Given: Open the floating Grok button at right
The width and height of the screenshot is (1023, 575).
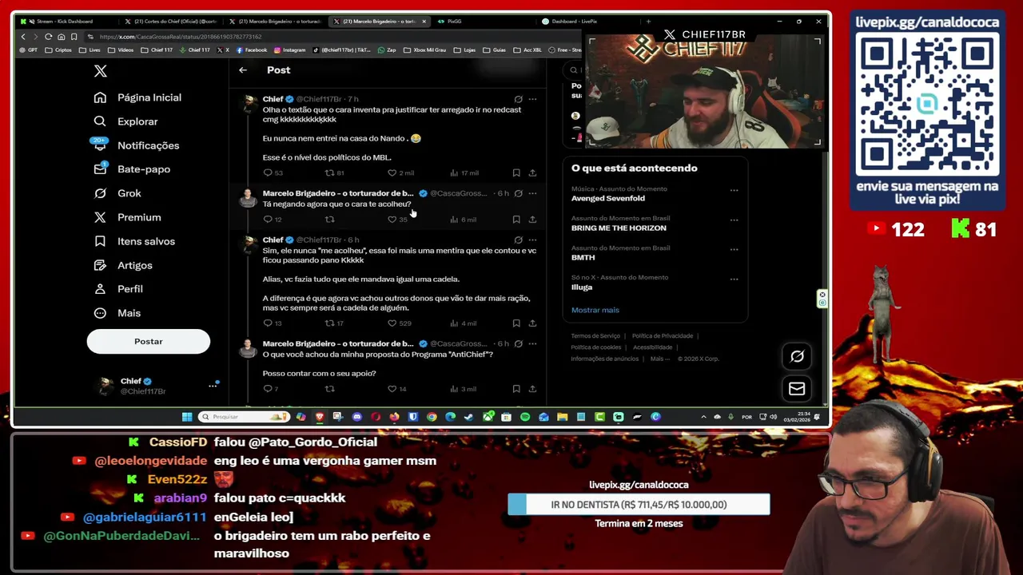Looking at the screenshot, I should pos(797,356).
